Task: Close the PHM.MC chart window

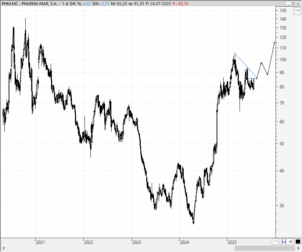Action: pos(298,4)
